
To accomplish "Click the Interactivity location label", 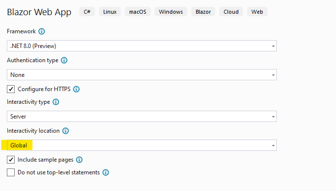I will click(x=33, y=131).
